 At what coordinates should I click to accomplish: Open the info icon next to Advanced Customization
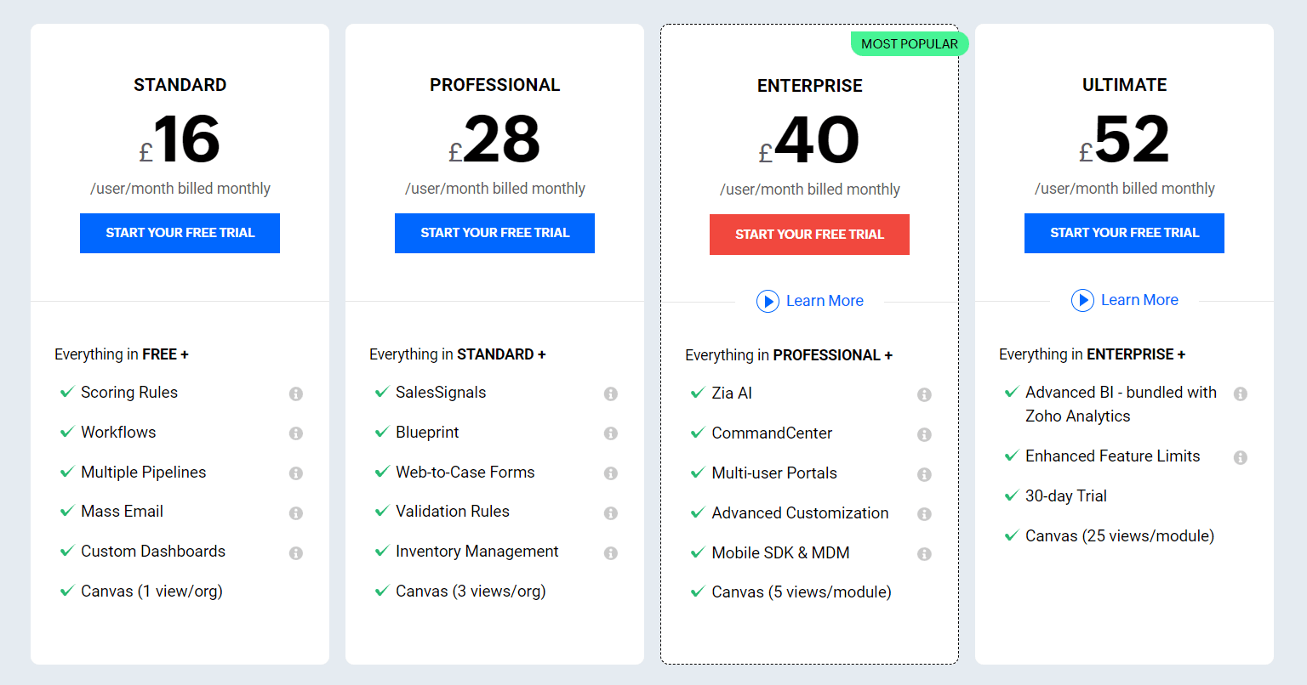point(925,514)
